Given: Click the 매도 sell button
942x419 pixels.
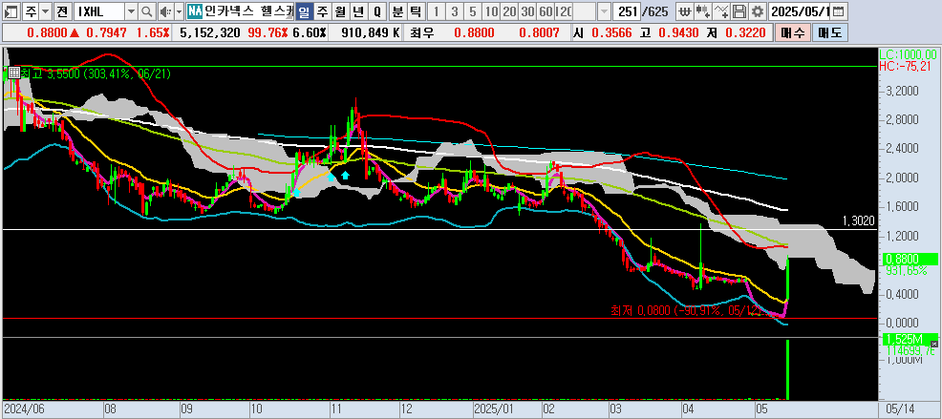Looking at the screenshot, I should 829,33.
